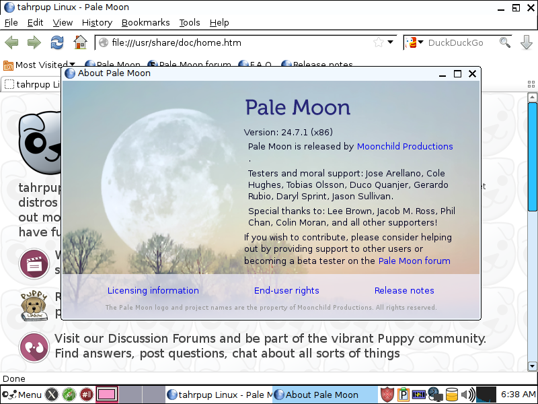Visit the Pale Moon forum link in About dialog

coord(414,261)
